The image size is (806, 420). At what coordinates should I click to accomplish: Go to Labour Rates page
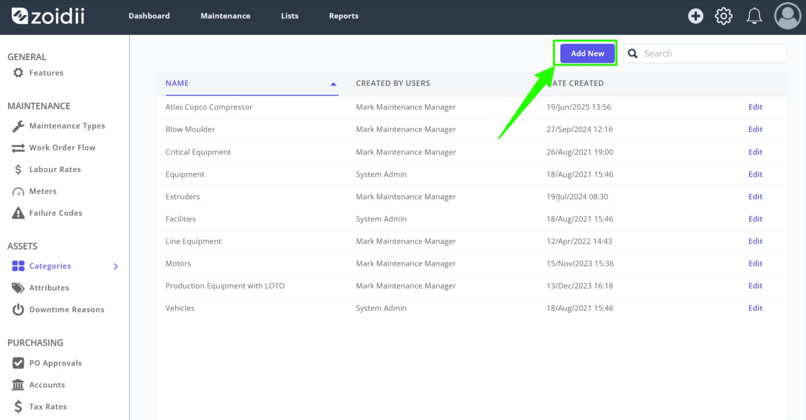55,169
